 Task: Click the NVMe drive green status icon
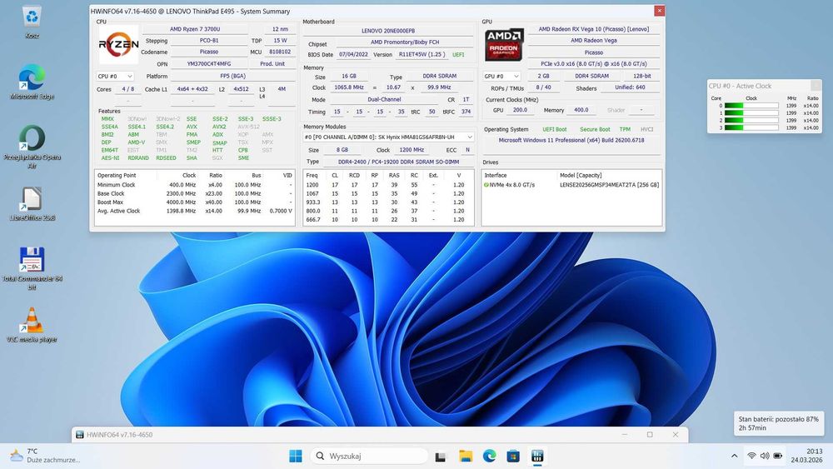click(x=486, y=185)
